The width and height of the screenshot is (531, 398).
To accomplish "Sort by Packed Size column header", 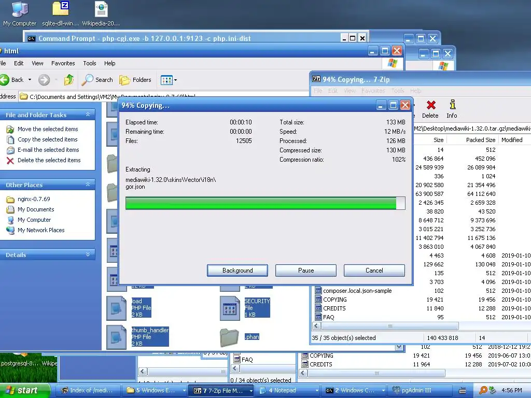I will click(481, 140).
